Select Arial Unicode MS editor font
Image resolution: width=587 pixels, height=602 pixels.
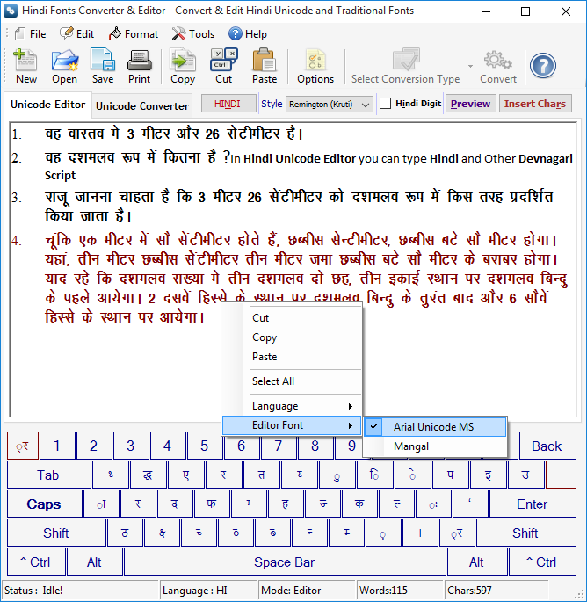pos(435,427)
